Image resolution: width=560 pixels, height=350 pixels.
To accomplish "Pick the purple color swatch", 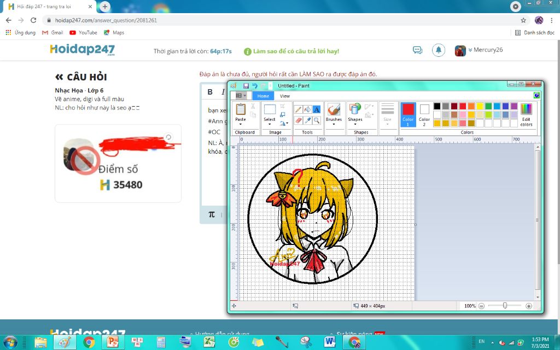I will (514, 106).
